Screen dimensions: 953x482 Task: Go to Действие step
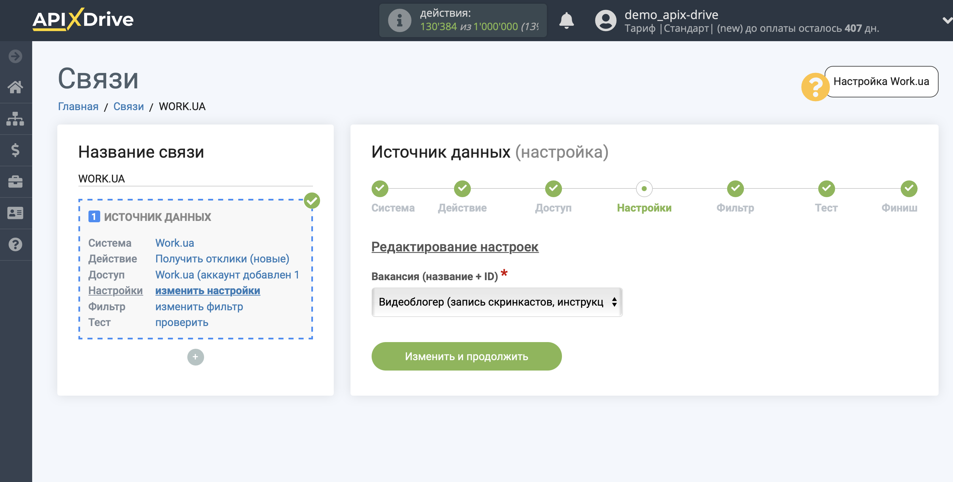click(x=462, y=188)
